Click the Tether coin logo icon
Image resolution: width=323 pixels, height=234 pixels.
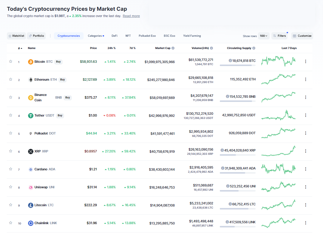click(30, 116)
